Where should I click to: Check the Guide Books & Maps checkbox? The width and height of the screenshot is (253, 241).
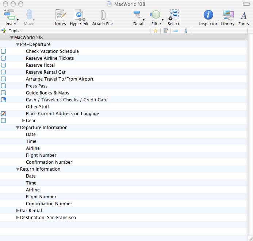click(3, 93)
